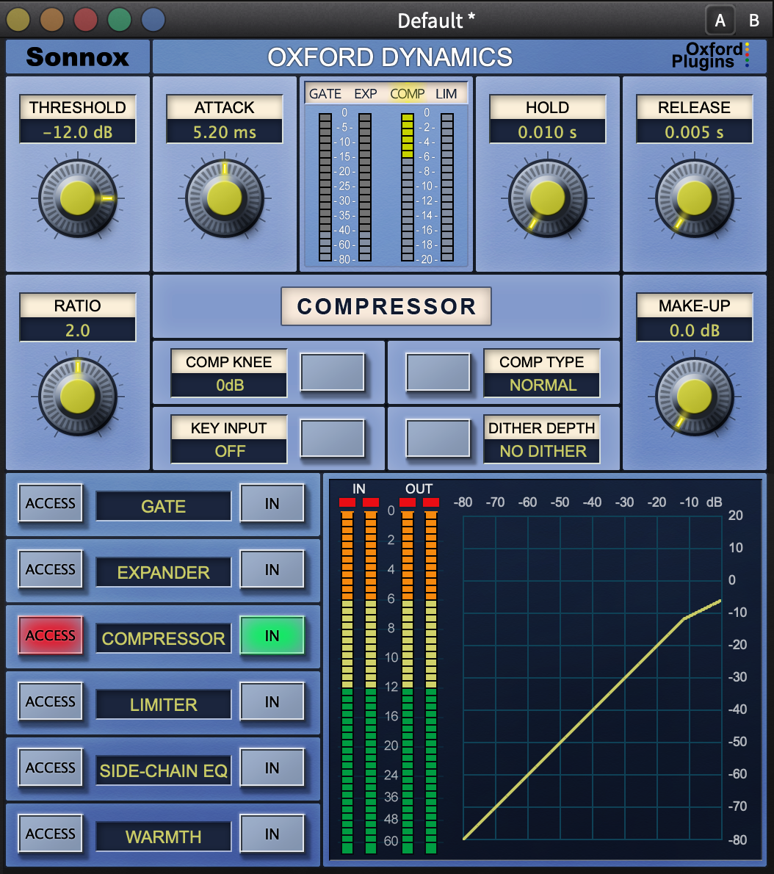Viewport: 774px width, 874px height.
Task: Click the Threshold knob
Action: click(77, 198)
